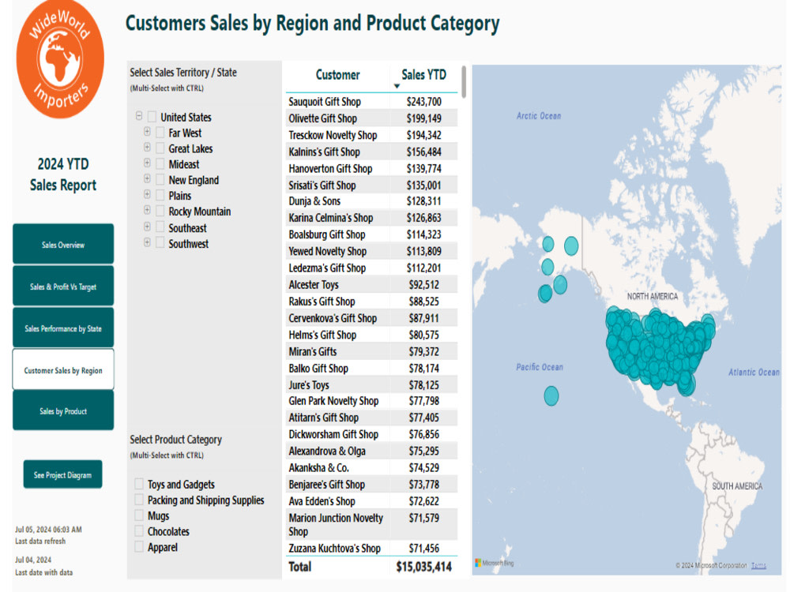Go to Sales & Profit Vs Target
The image size is (790, 592).
click(63, 286)
